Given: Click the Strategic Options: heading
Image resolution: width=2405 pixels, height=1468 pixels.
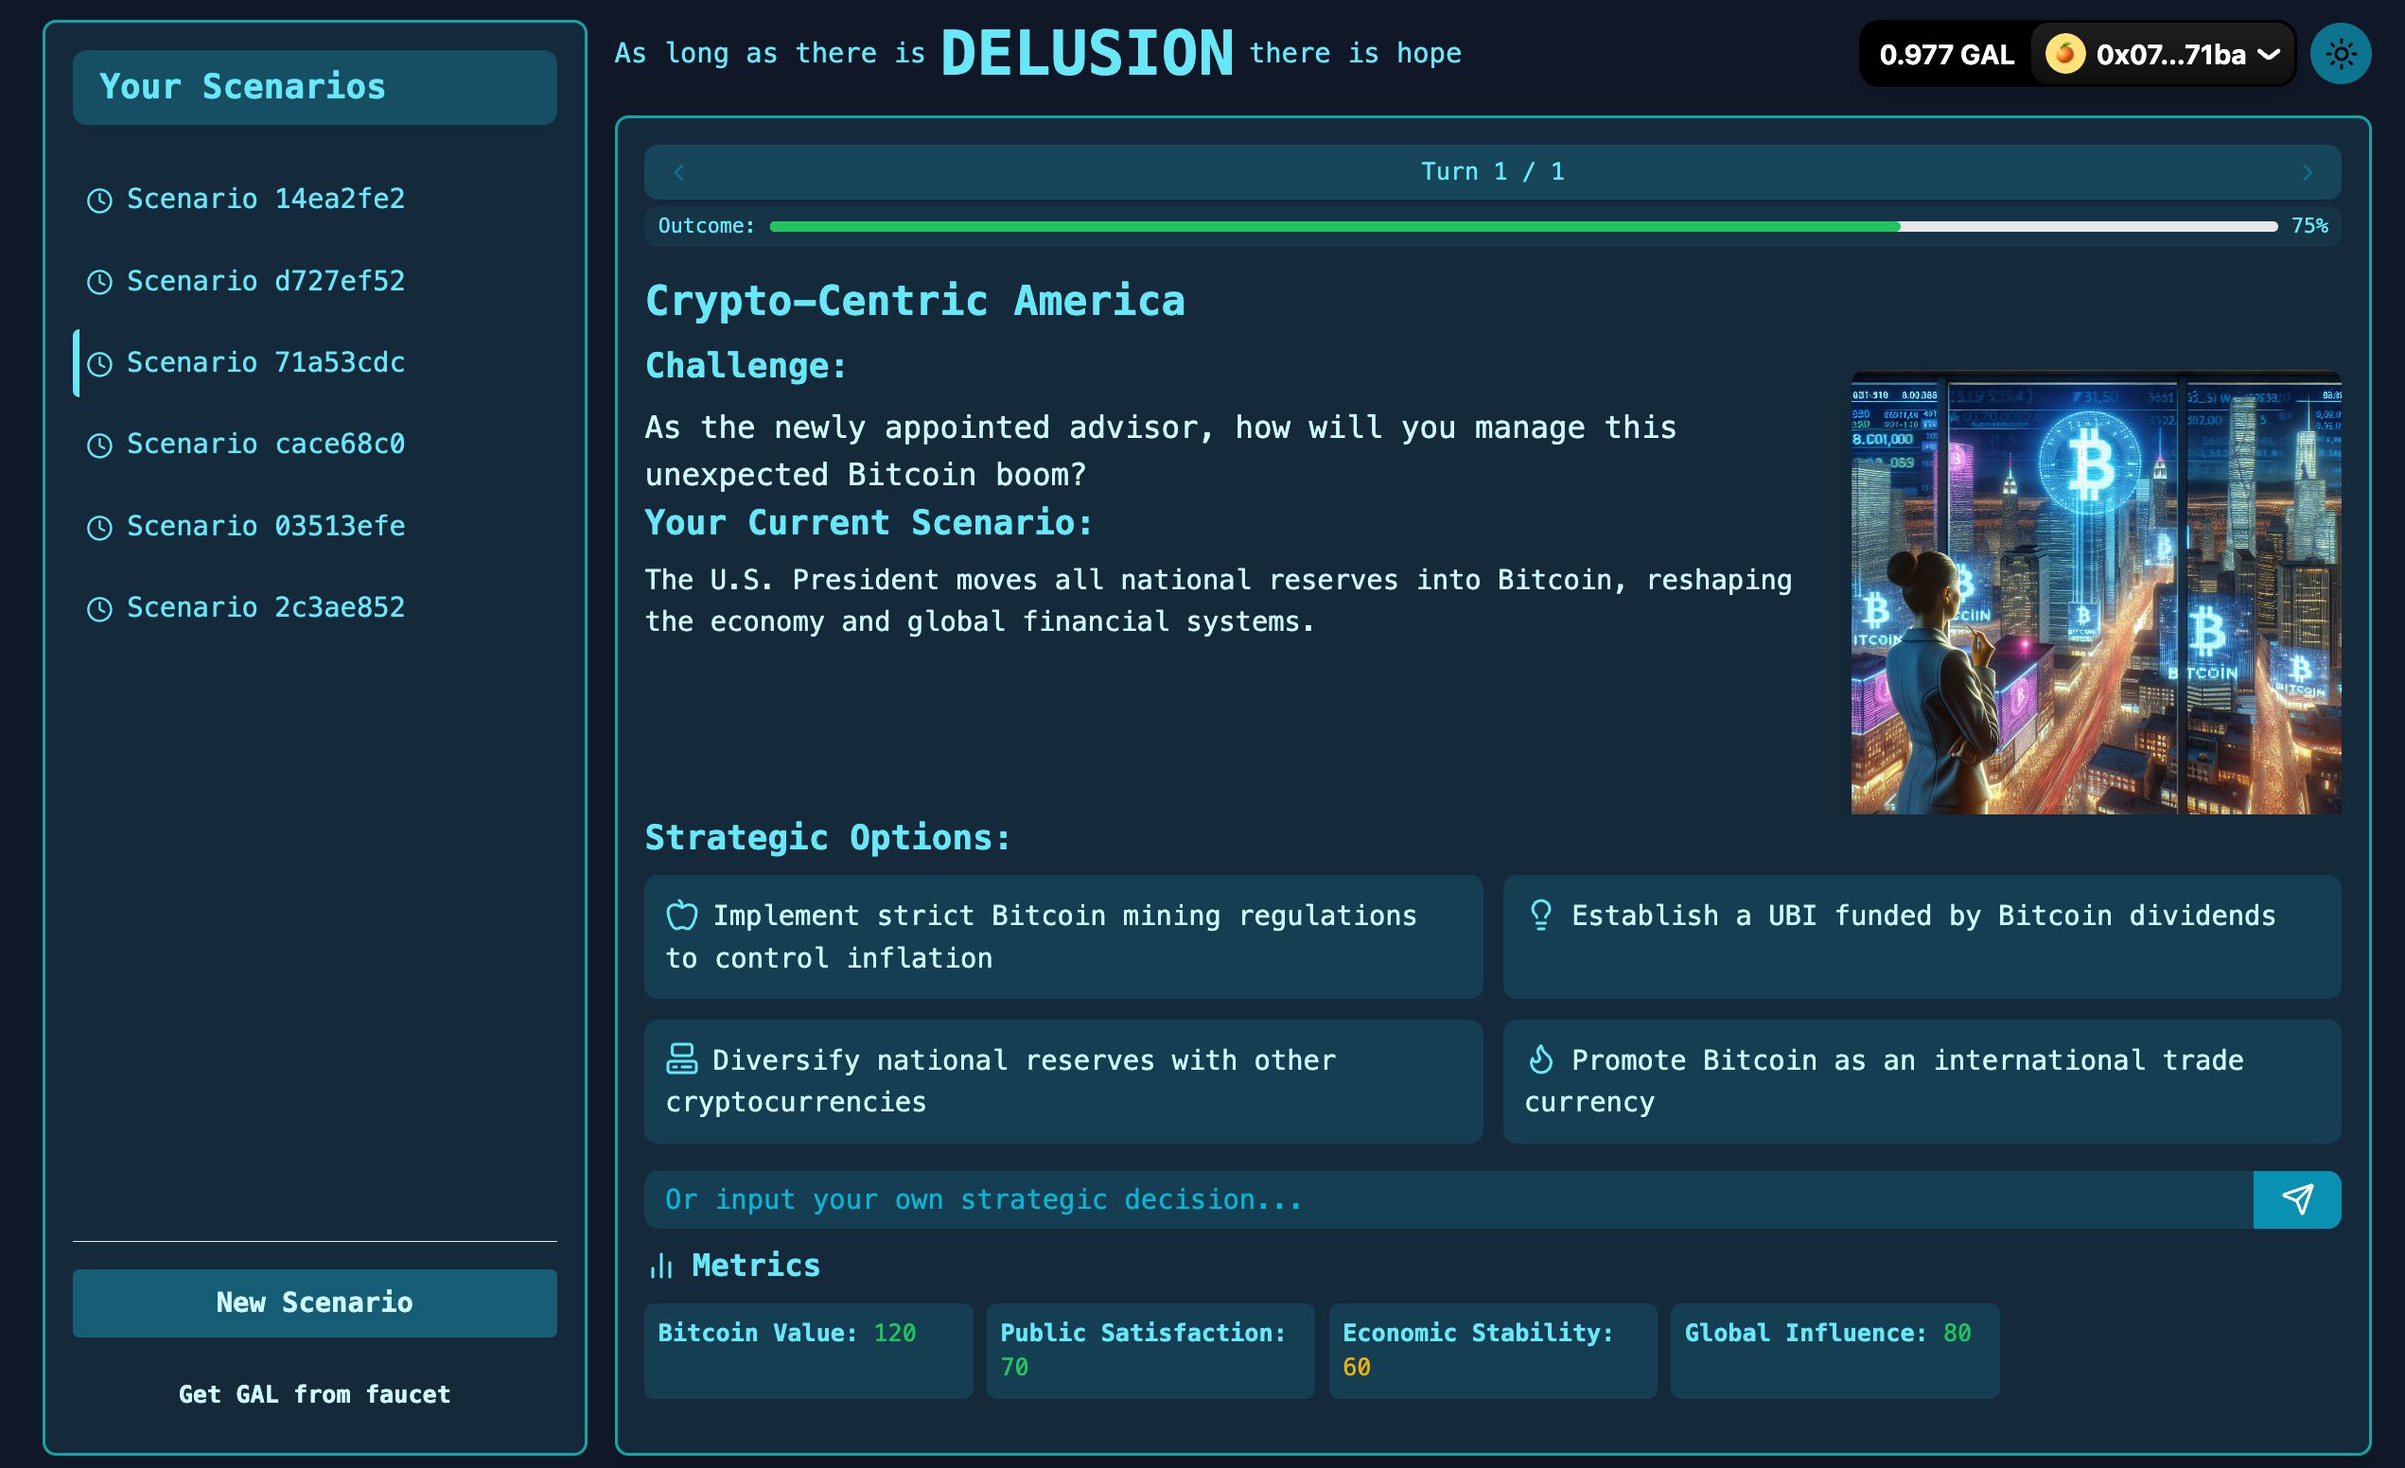Looking at the screenshot, I should (828, 837).
